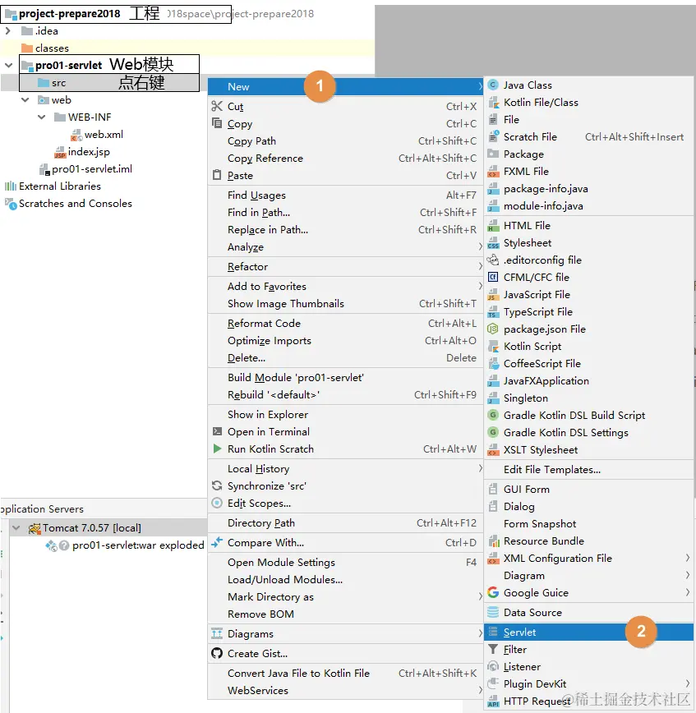
Task: Open the XML Configuration File submenu arrow
Action: click(688, 558)
